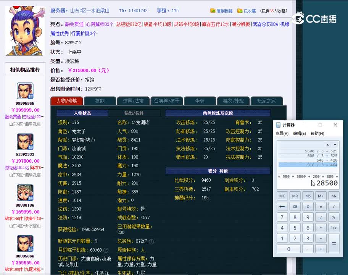The image size is (348, 275).
Task: Switch to 召唤兽/孩子 tab
Action: (167, 101)
